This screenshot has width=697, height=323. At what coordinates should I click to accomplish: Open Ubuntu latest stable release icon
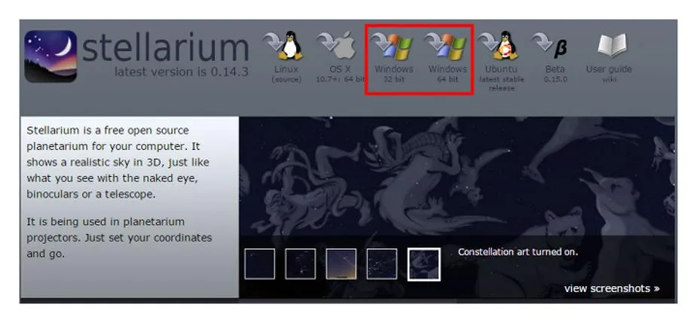tap(499, 45)
